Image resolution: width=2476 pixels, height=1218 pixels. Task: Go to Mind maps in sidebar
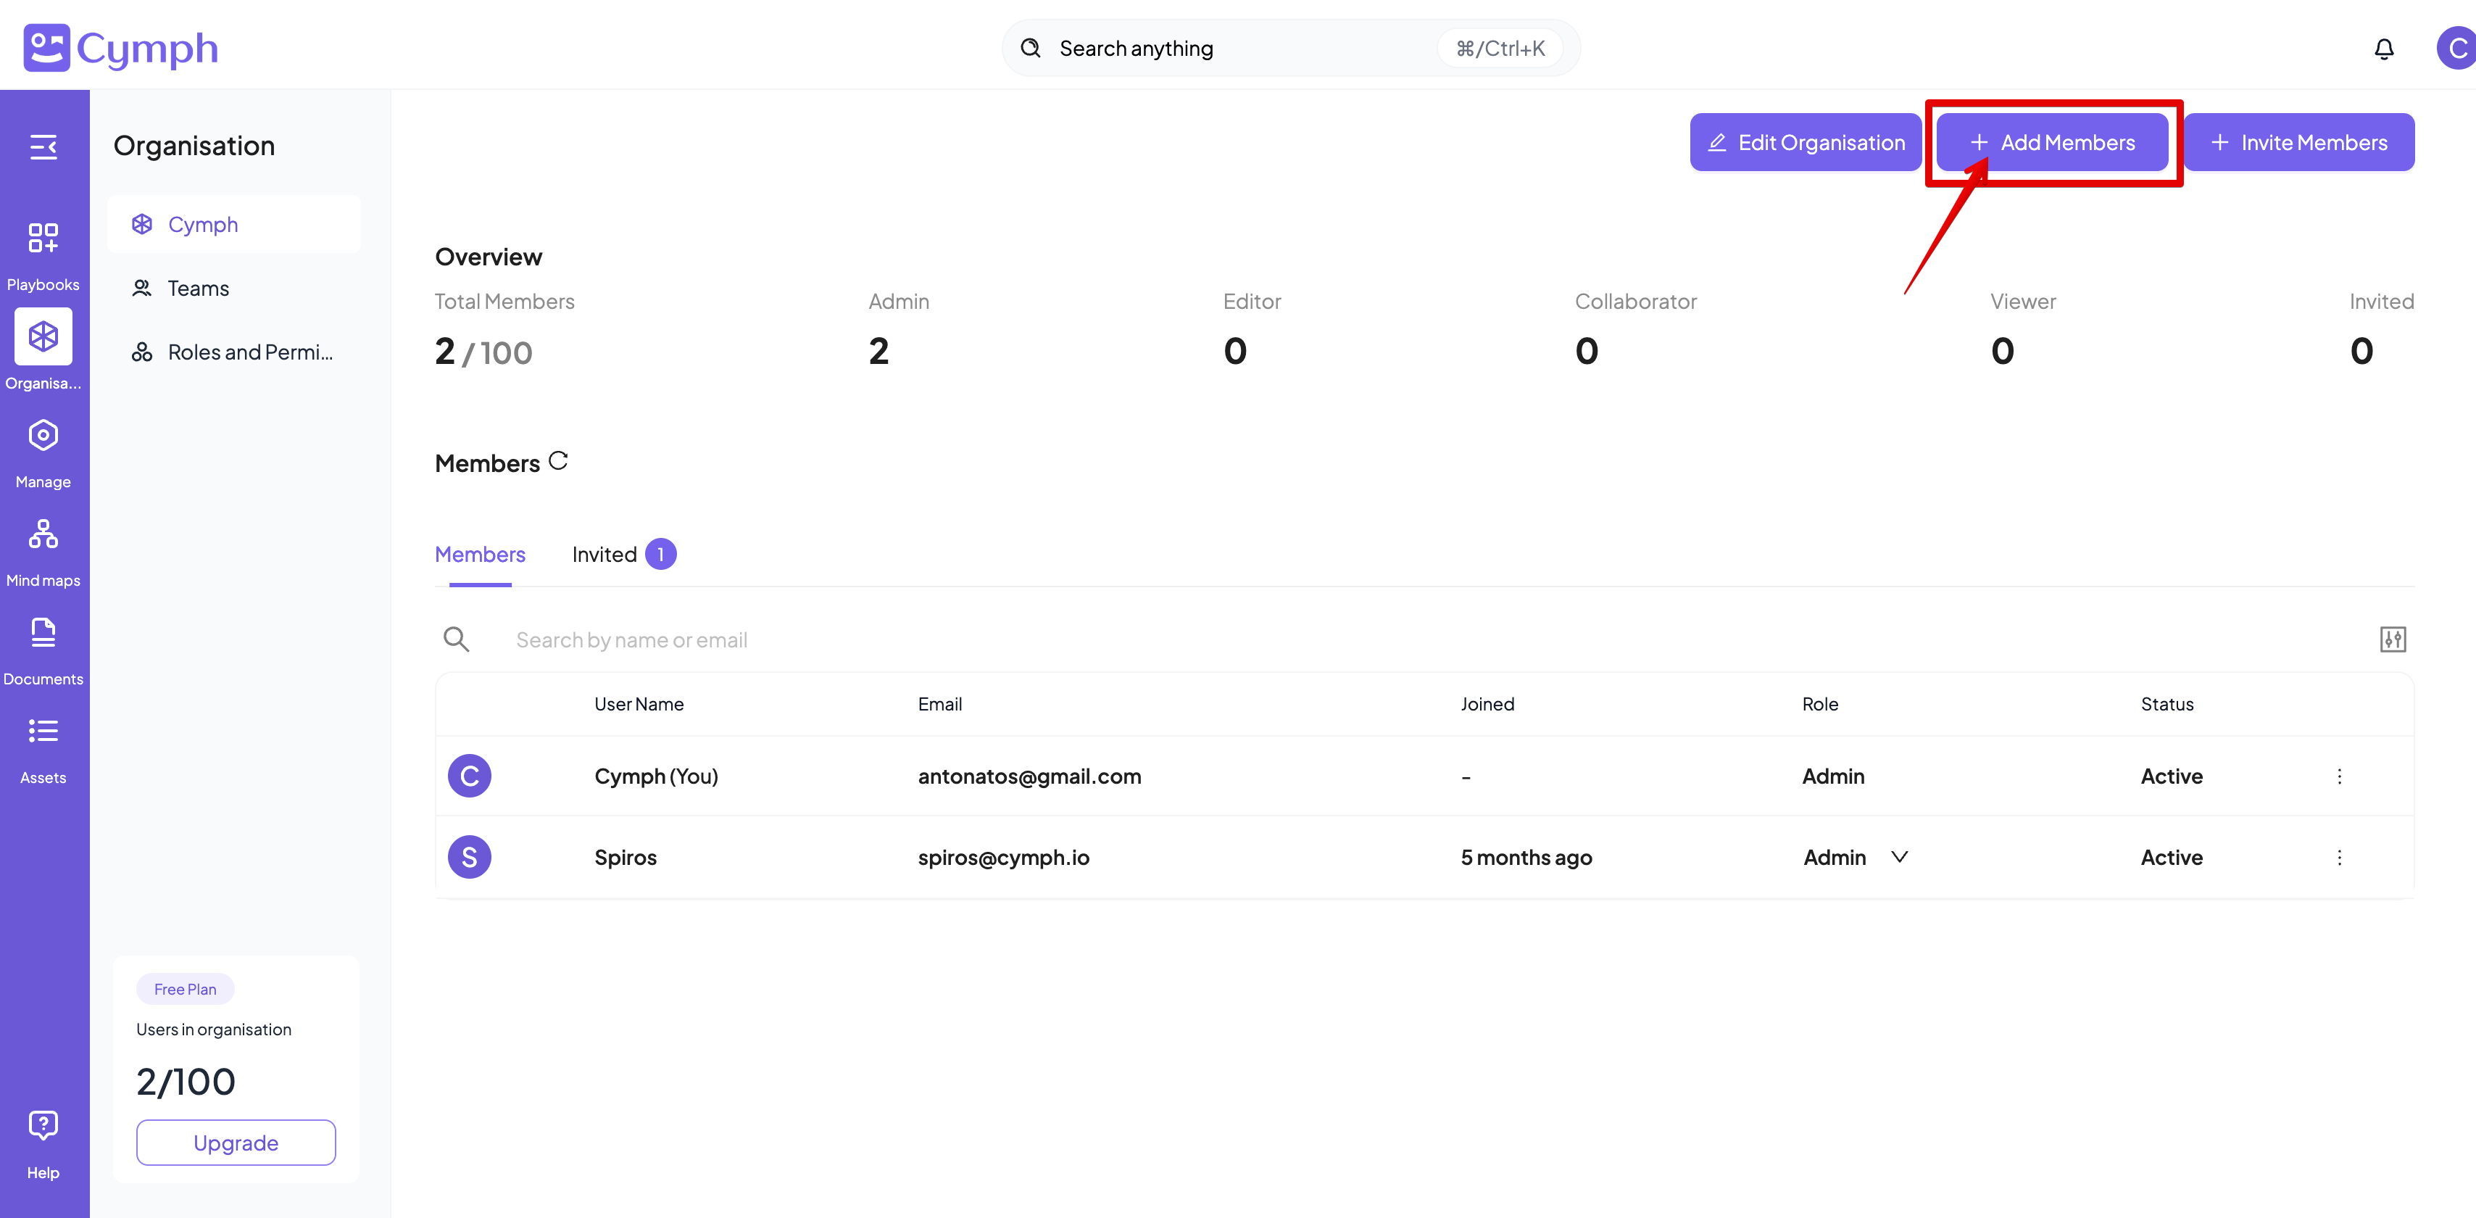pyautogui.click(x=43, y=550)
